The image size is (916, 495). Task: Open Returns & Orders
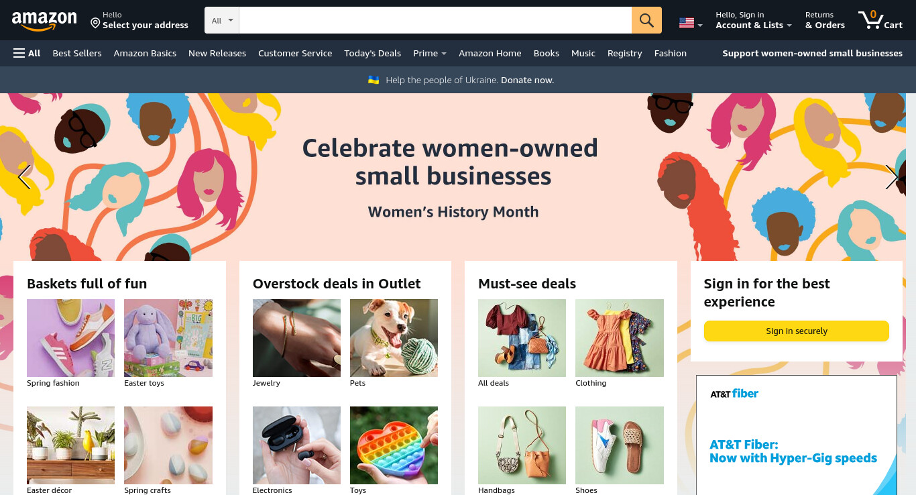825,20
